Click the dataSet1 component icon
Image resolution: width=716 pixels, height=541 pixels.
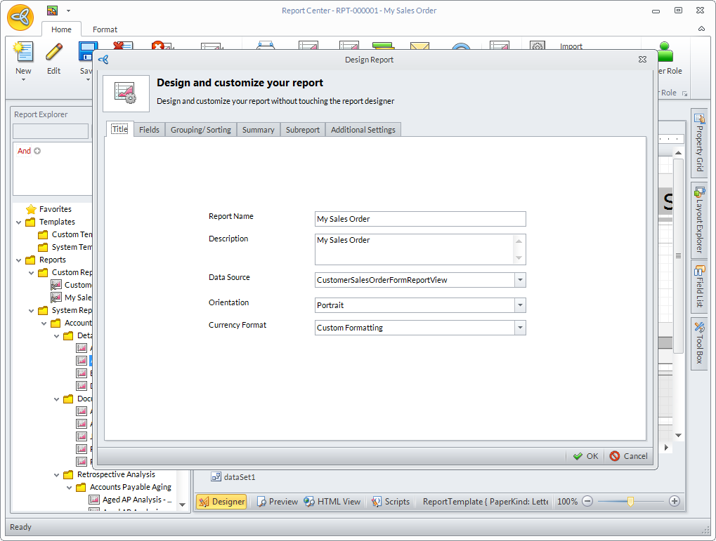(216, 477)
